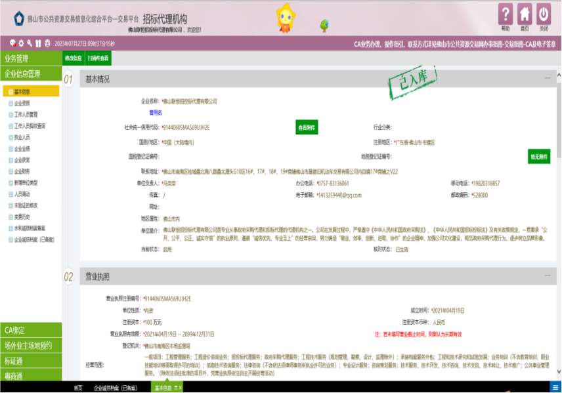
Task: Collapse the 基本情况 section with minus icon
Action: tap(546, 79)
